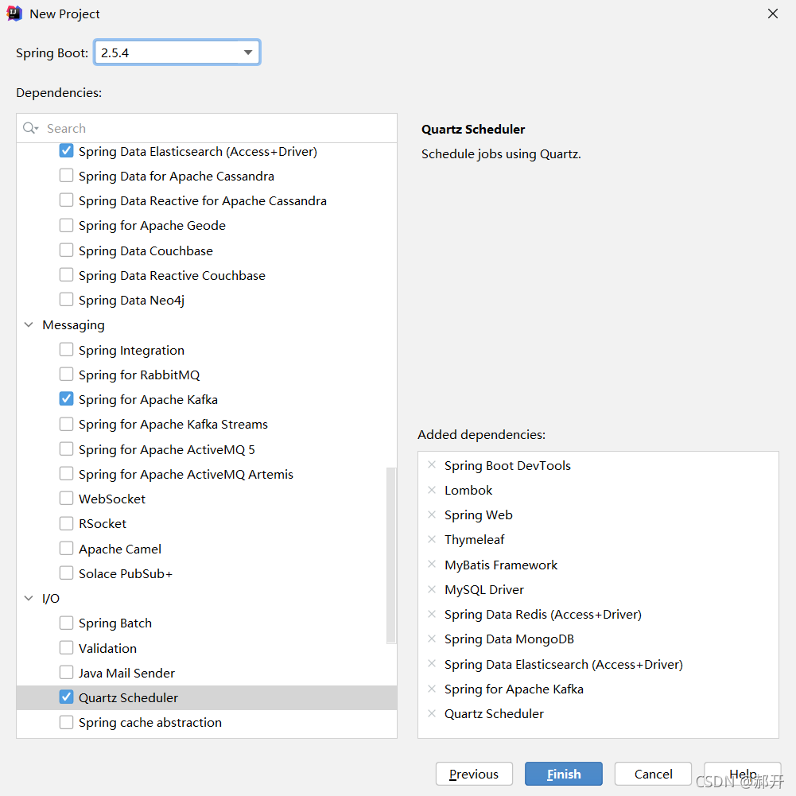Uncheck Spring Data Elasticsearch checkbox

click(66, 151)
